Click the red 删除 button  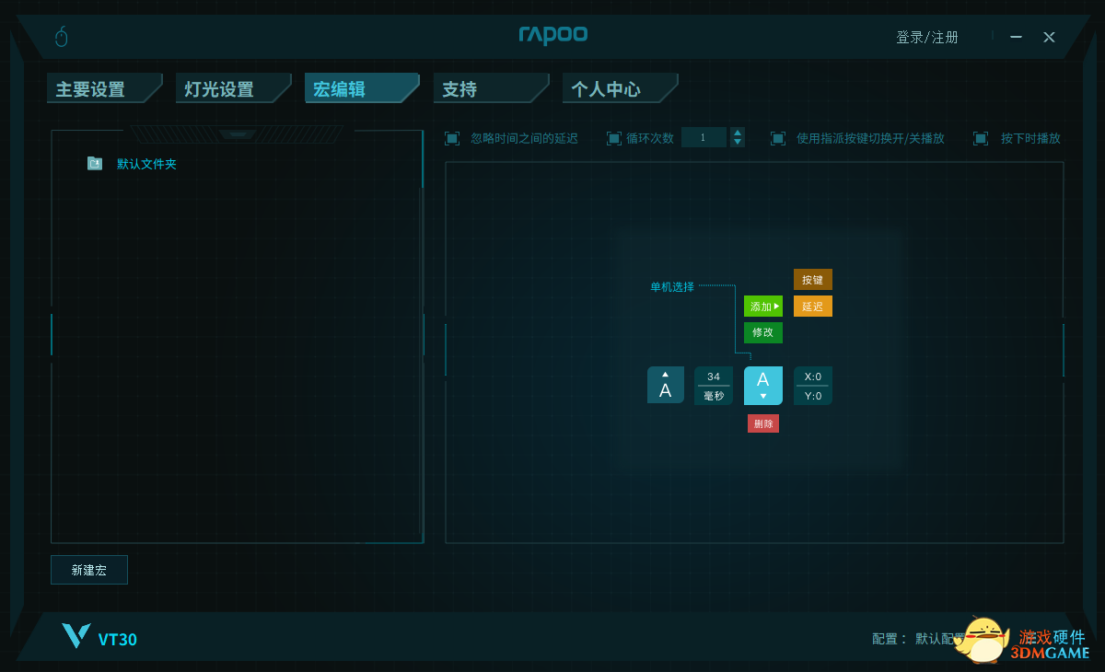click(x=763, y=423)
